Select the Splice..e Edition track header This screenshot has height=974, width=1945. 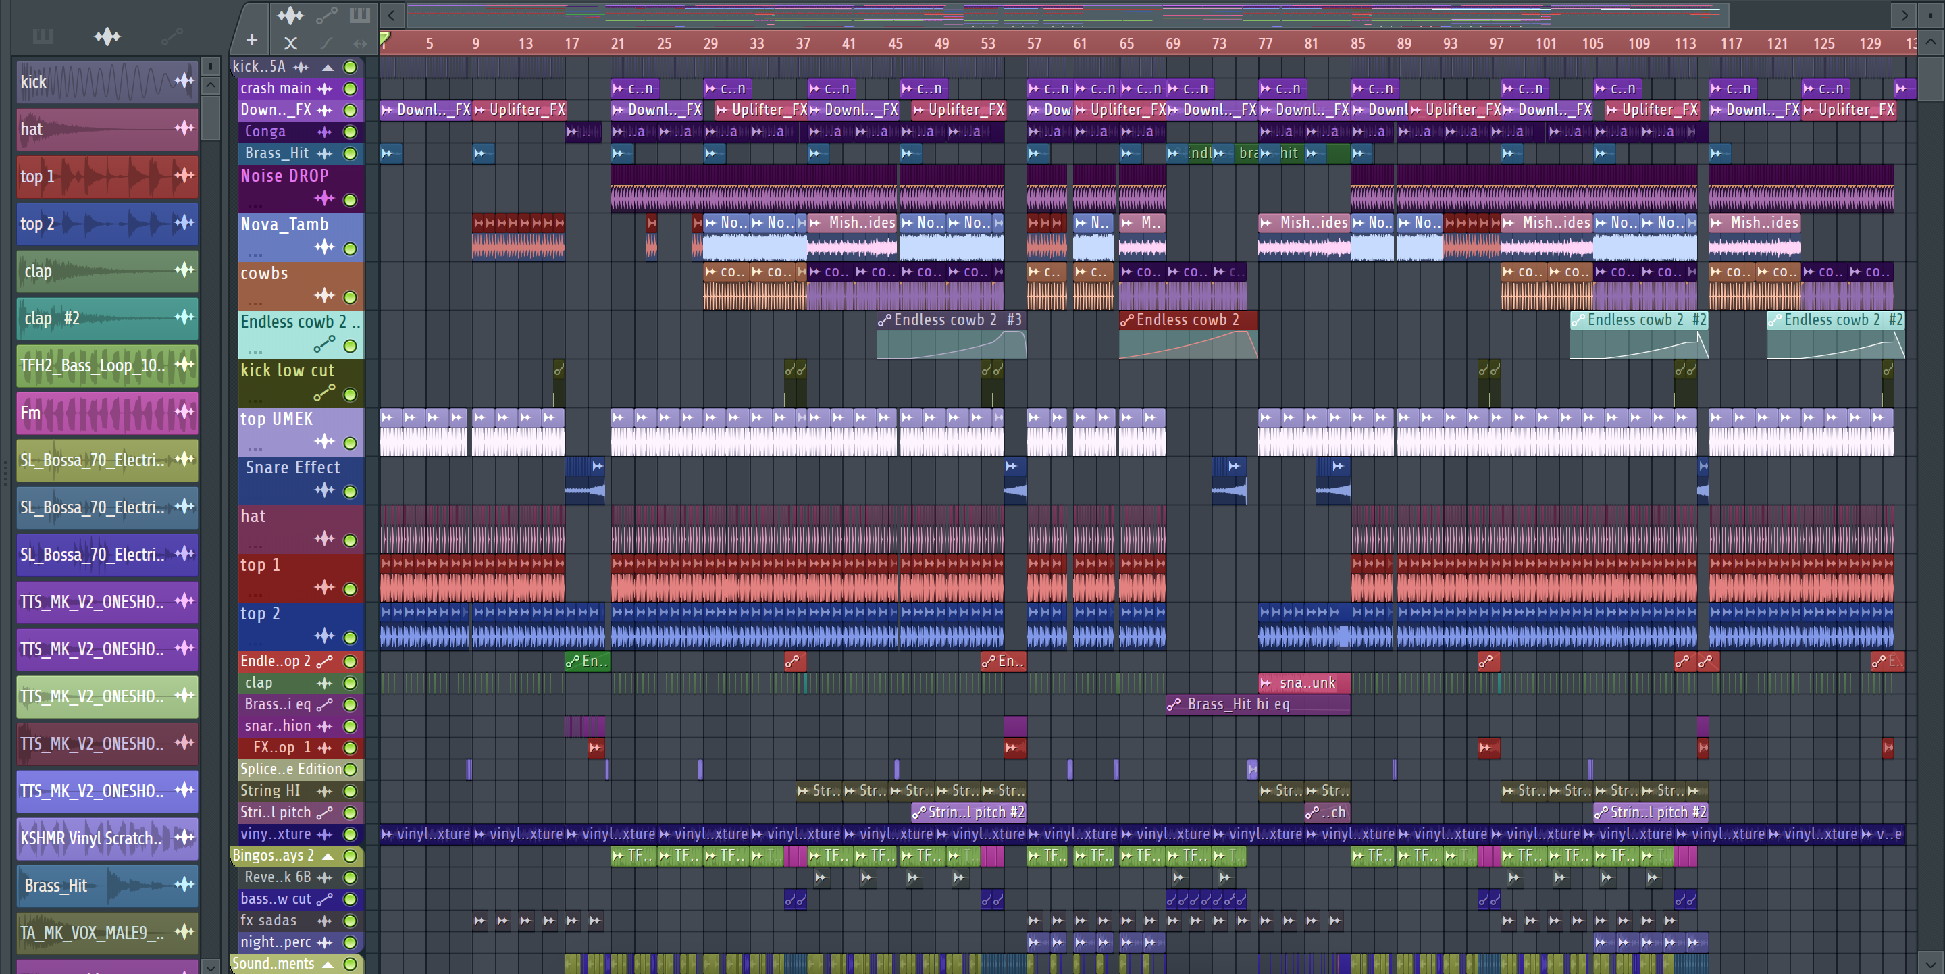click(x=300, y=769)
